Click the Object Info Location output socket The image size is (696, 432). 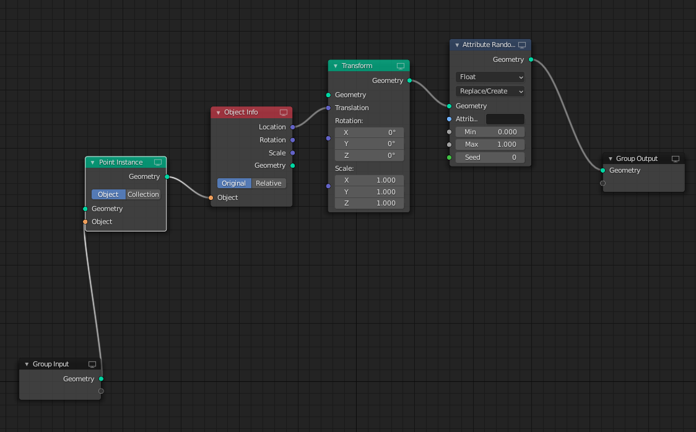[293, 127]
